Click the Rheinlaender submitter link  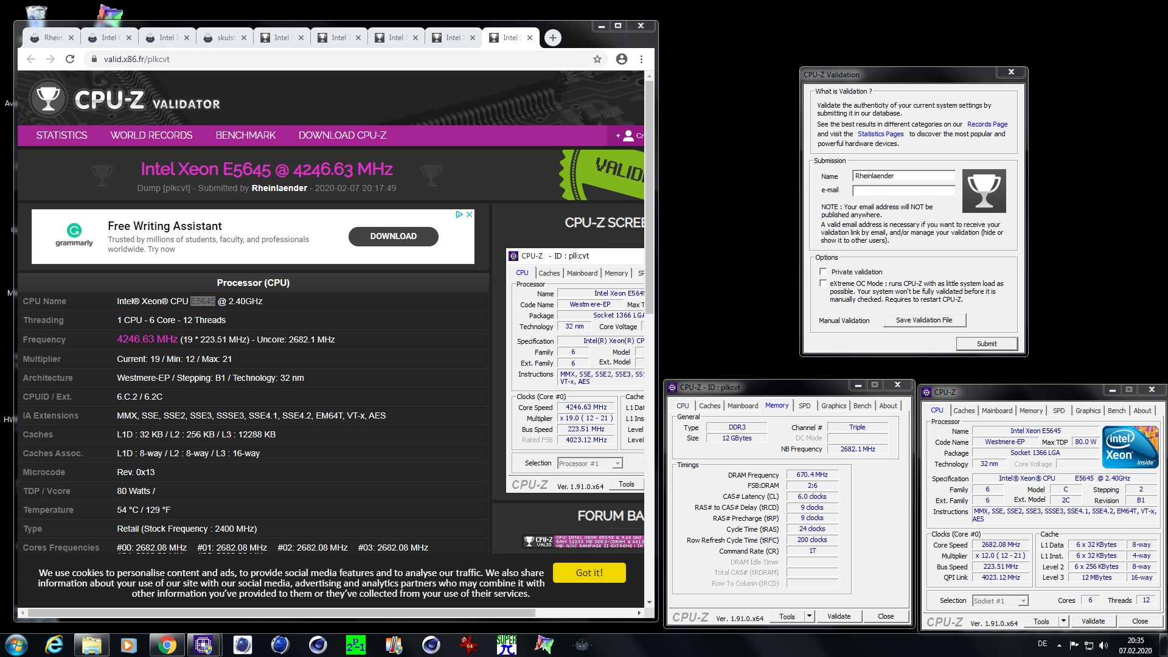[x=279, y=188]
